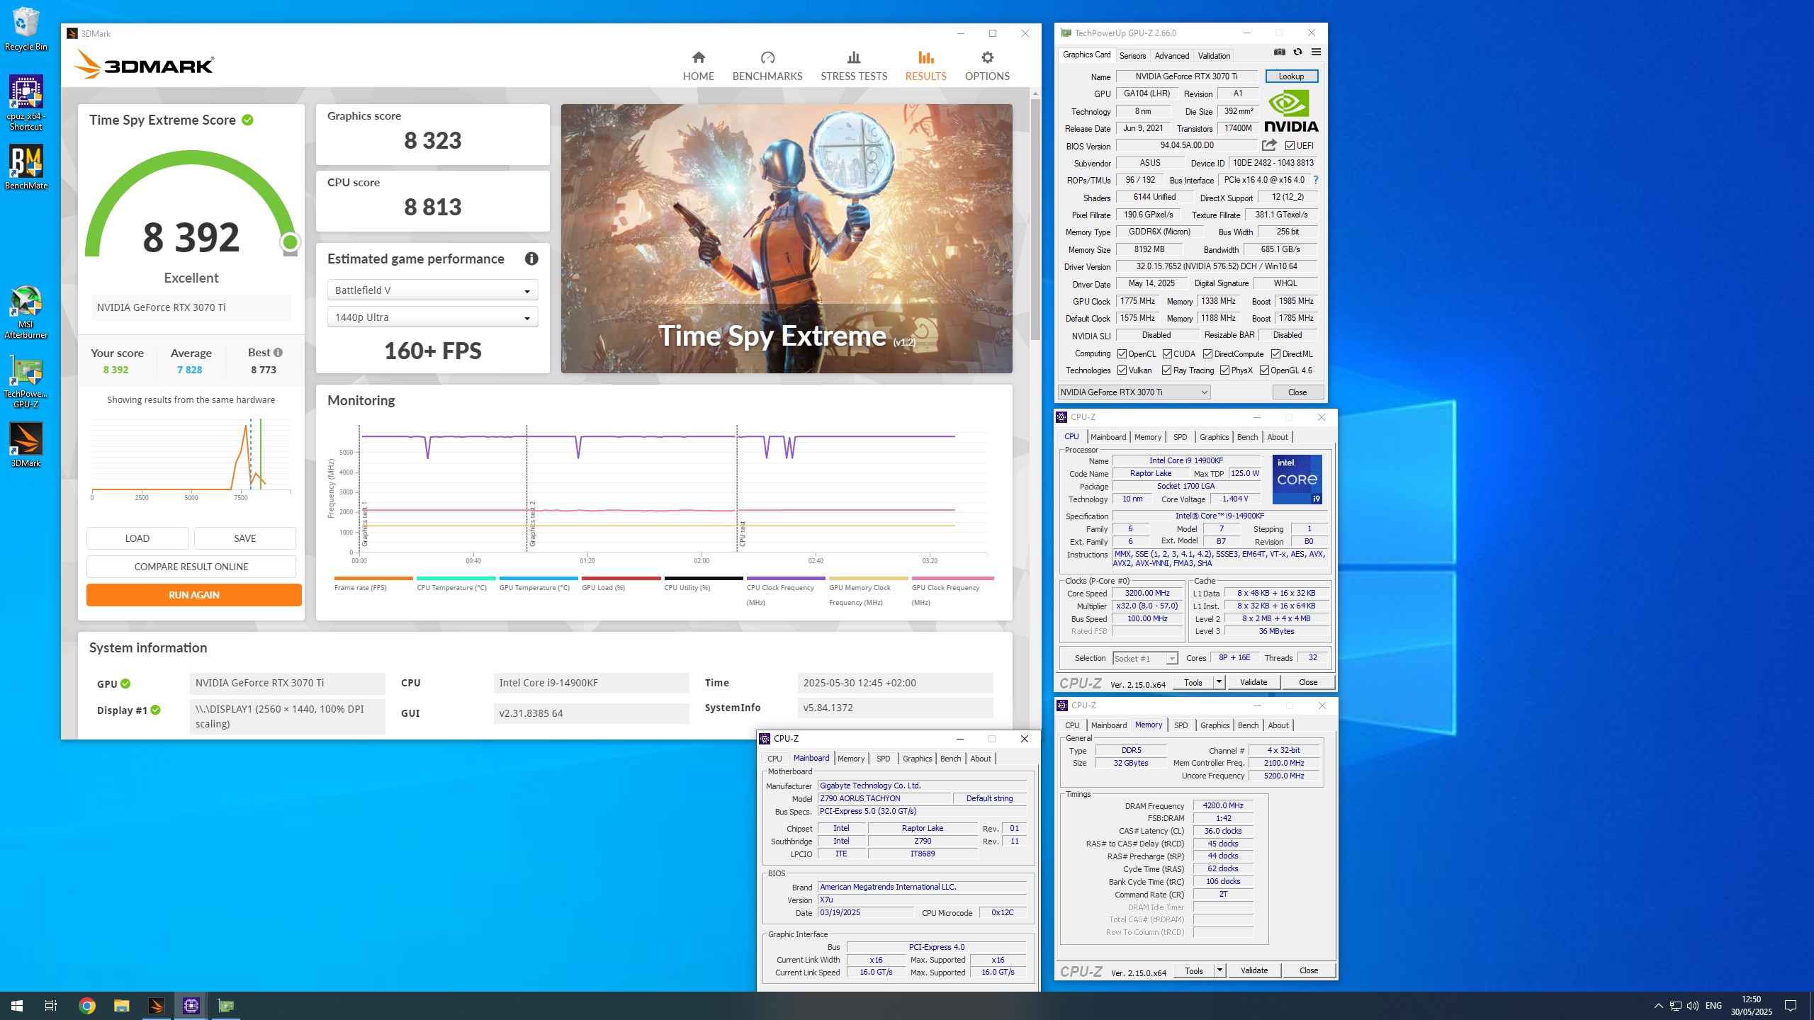Click Time Spy Extreme preview image
The height and width of the screenshot is (1020, 1814).
point(787,239)
